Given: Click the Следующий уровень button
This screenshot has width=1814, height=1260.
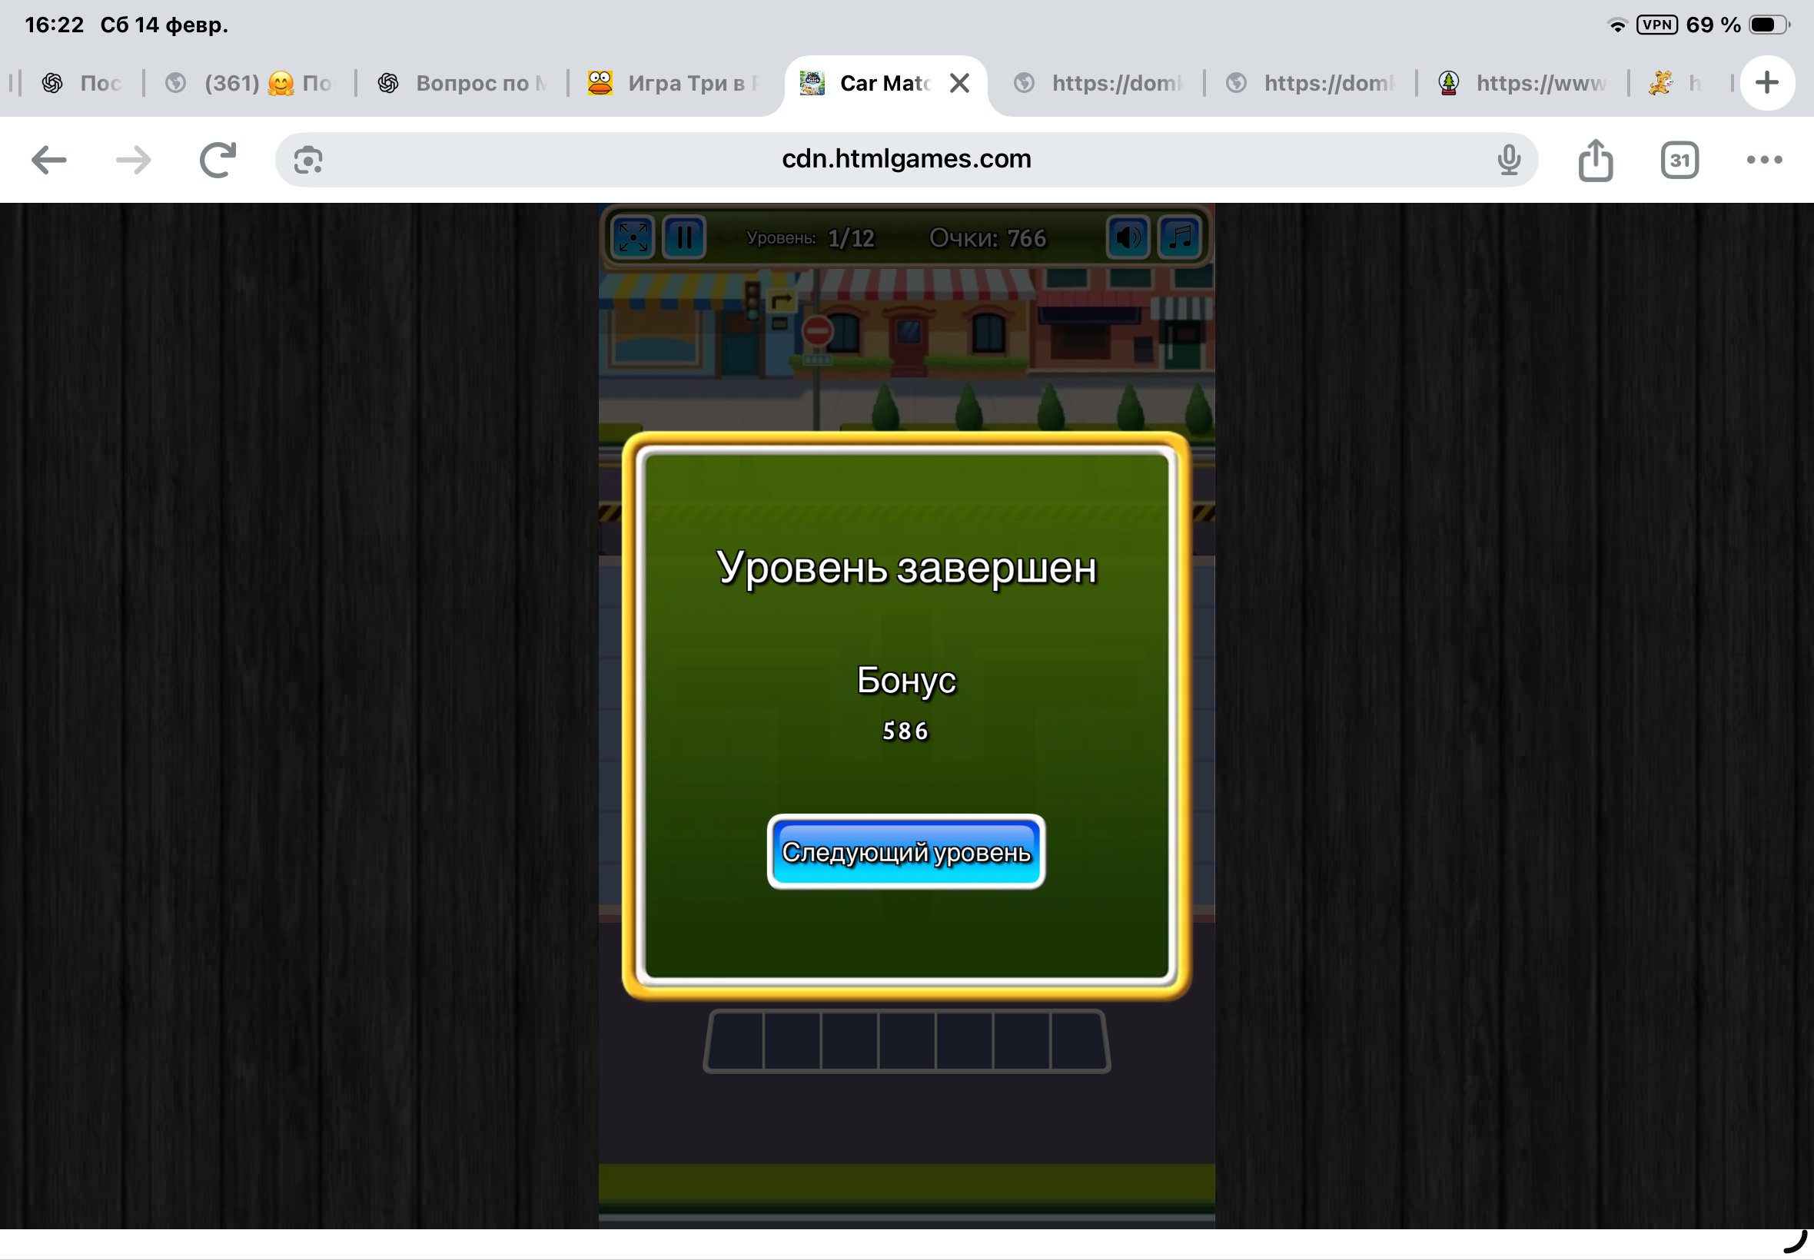Looking at the screenshot, I should (905, 852).
